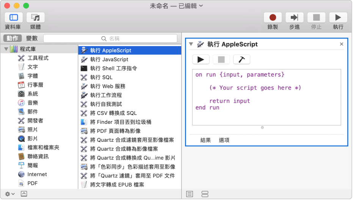The width and height of the screenshot is (353, 200).
Task: Compile the script with hammer button
Action: pyautogui.click(x=242, y=59)
